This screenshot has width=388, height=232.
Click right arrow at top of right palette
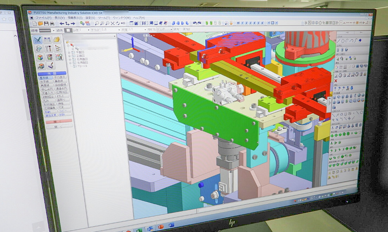[x=361, y=33]
